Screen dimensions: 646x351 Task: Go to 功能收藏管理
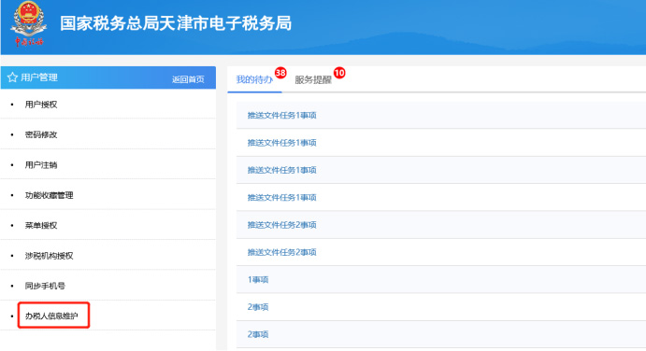(49, 195)
